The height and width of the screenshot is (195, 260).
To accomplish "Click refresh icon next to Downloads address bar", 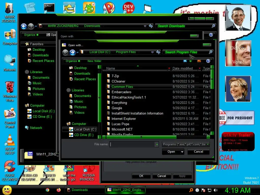I will [x=151, y=26].
